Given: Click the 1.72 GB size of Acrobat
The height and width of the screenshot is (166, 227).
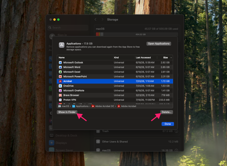Looking at the screenshot, I should click(x=165, y=81).
